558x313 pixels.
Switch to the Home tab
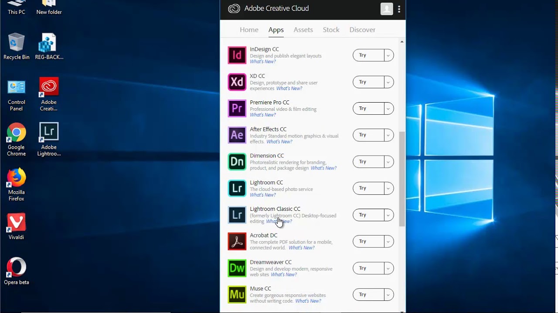(249, 30)
